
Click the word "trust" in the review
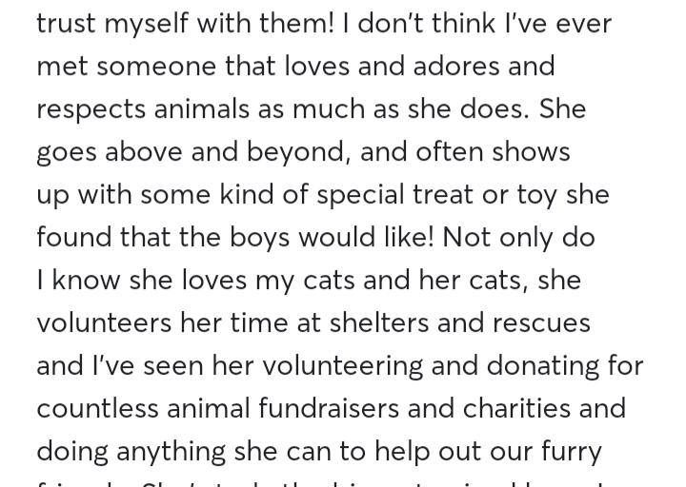tap(66, 23)
